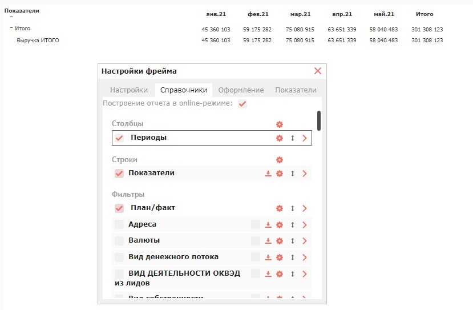
Task: Toggle right-side checkbox on ВИД ДЕЯТЕЛЬНОСТИ ОКВЭД row
Action: 256,273
